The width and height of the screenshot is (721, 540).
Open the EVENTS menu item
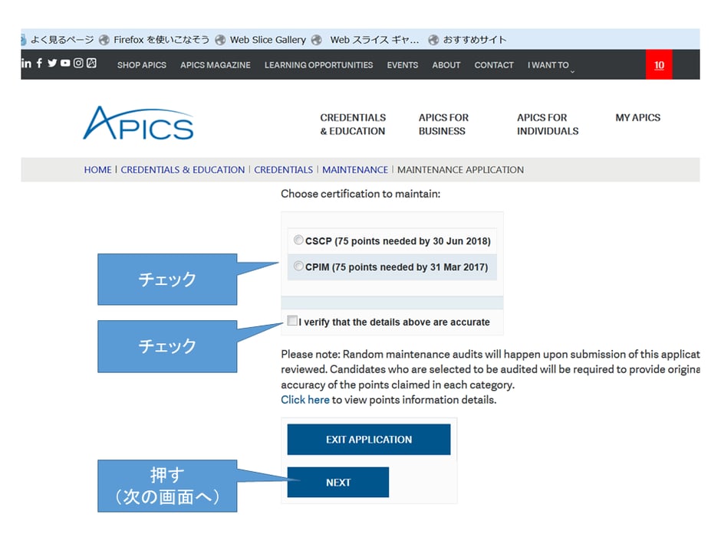tap(403, 65)
